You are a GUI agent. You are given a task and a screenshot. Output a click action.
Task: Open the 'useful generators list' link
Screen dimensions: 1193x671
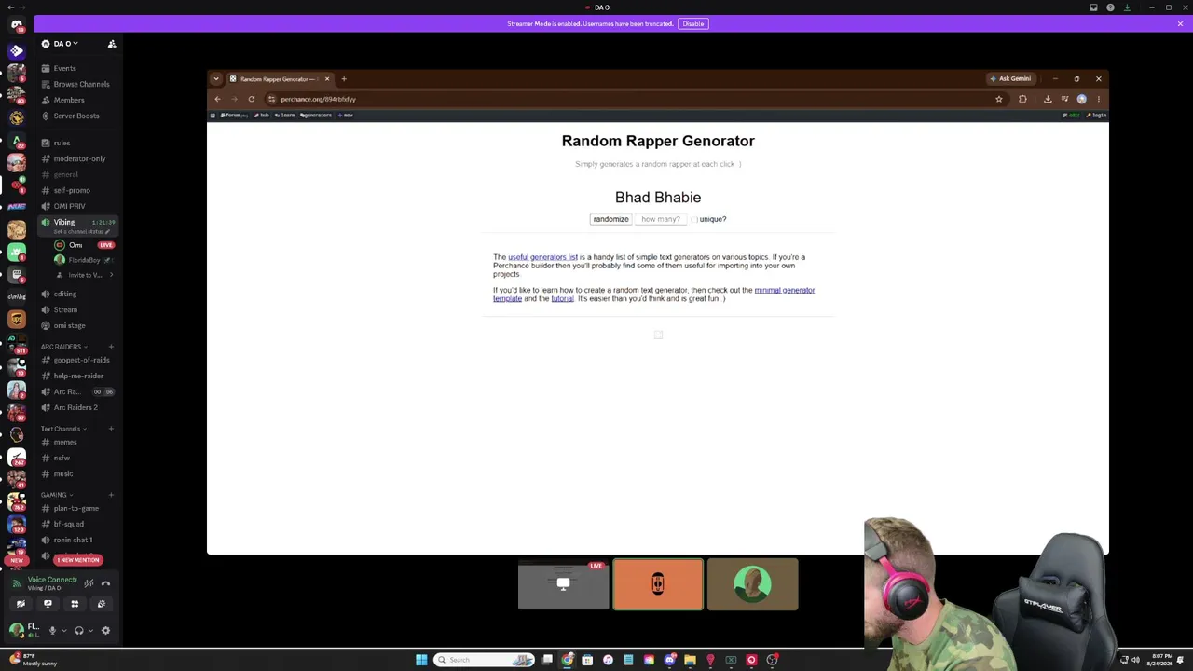542,257
